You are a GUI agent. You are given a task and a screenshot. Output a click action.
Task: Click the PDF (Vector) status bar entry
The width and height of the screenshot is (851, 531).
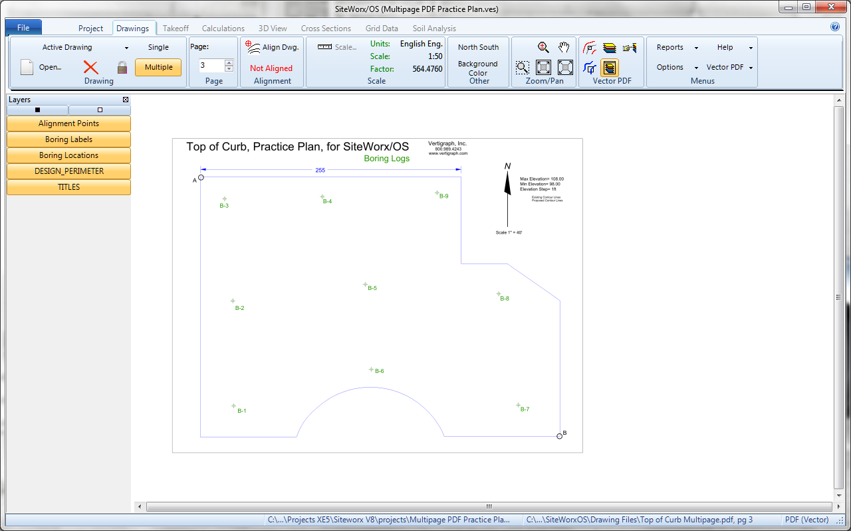[807, 520]
